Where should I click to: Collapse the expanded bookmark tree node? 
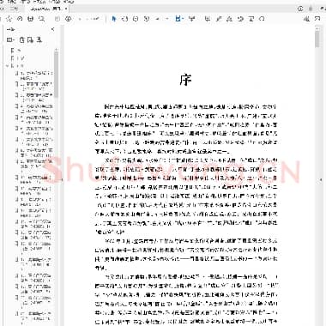(x=8, y=65)
